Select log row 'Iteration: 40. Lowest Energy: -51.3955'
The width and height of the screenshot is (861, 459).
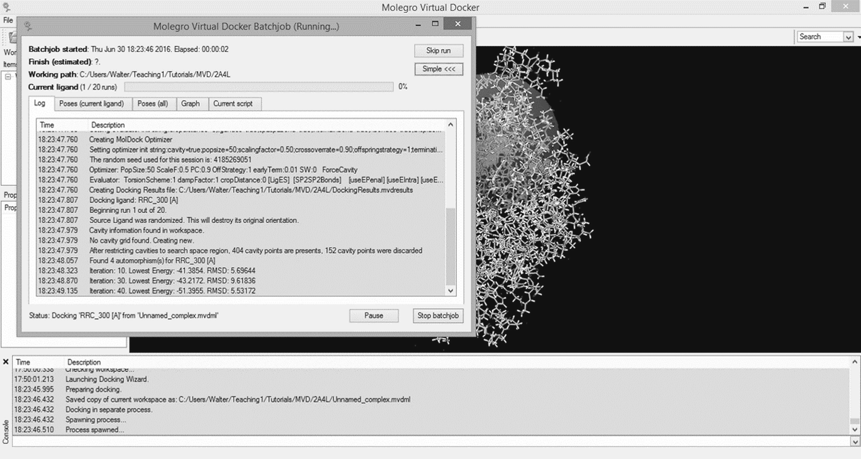[x=241, y=291]
